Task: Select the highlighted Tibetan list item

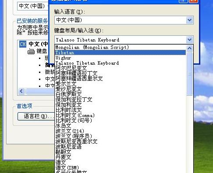Action: click(120, 52)
